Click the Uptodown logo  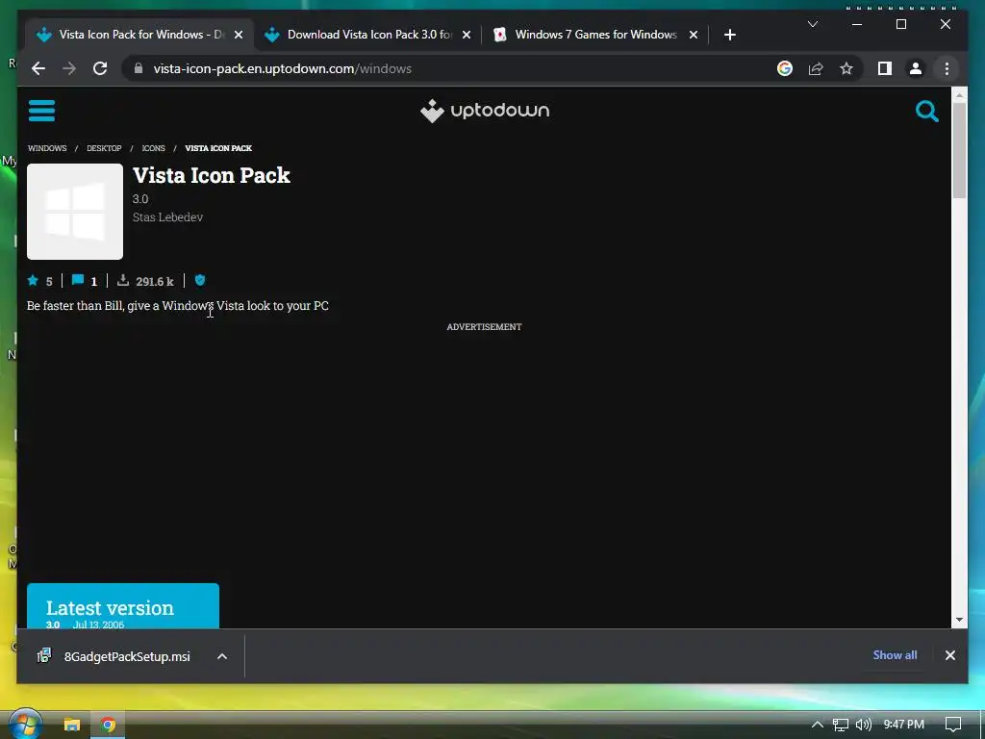click(485, 111)
